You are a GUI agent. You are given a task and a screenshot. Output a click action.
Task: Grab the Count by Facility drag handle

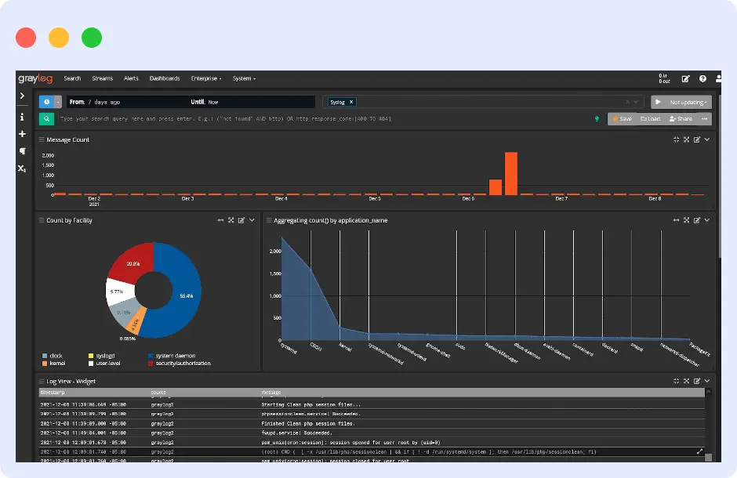tap(42, 220)
